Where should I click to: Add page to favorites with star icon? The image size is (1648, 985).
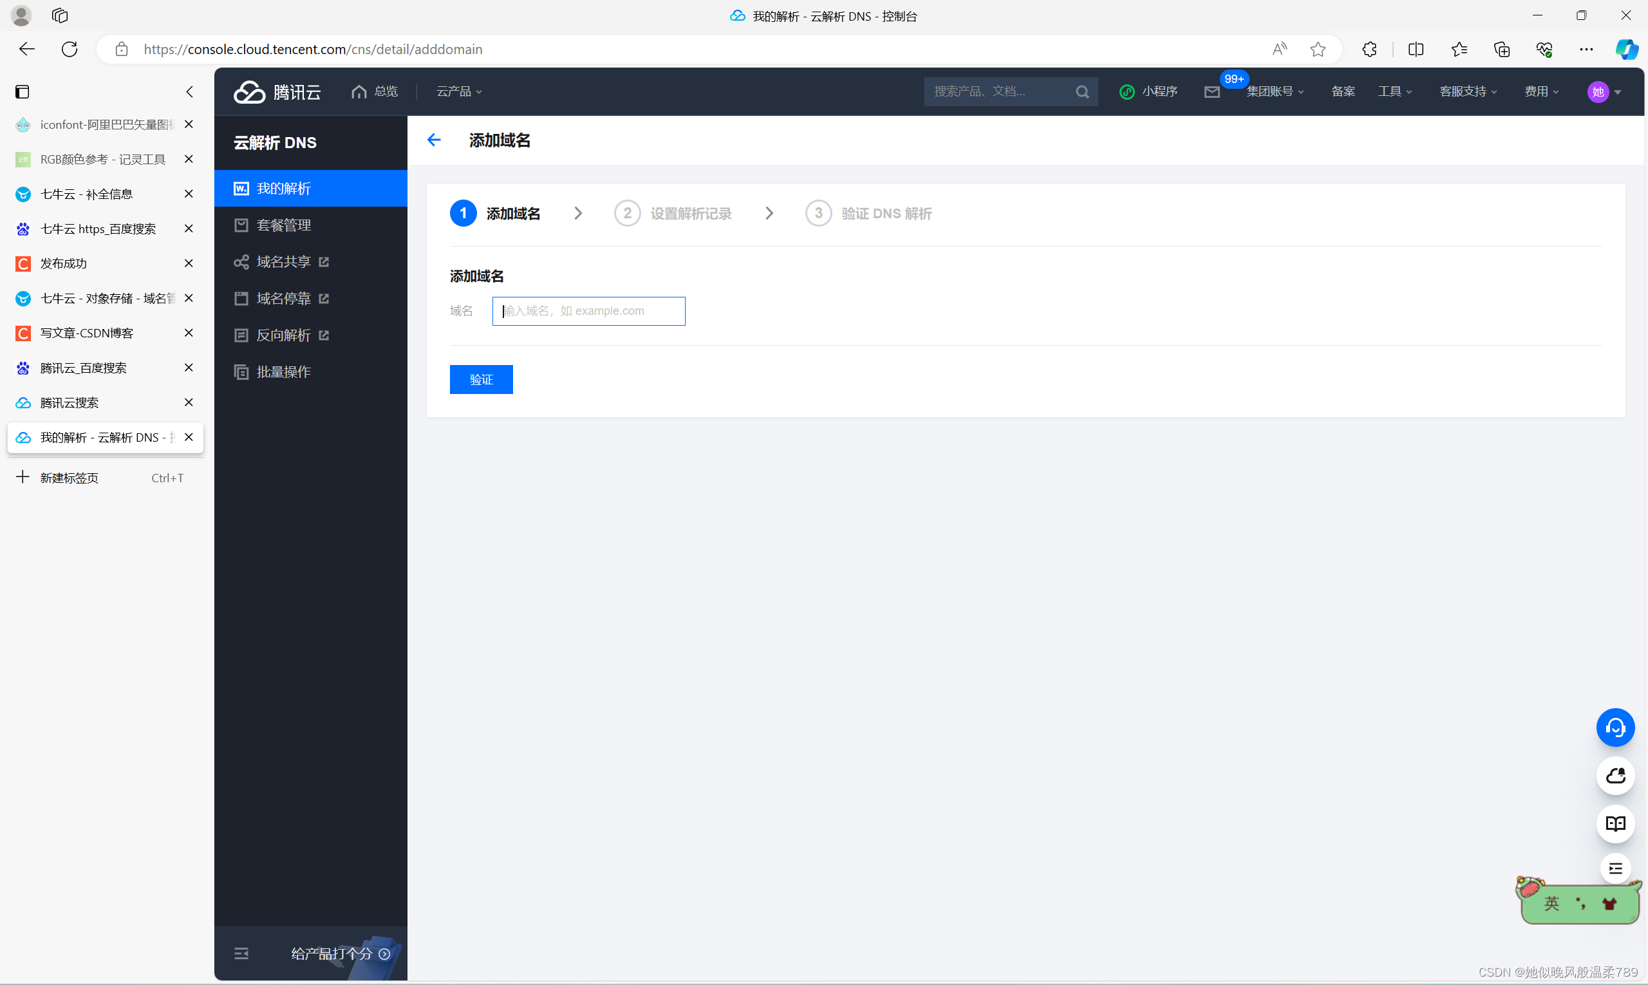click(x=1318, y=49)
